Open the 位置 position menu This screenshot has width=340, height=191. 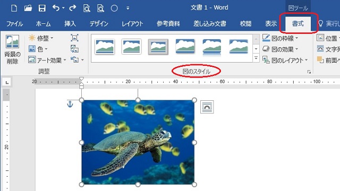coord(328,38)
